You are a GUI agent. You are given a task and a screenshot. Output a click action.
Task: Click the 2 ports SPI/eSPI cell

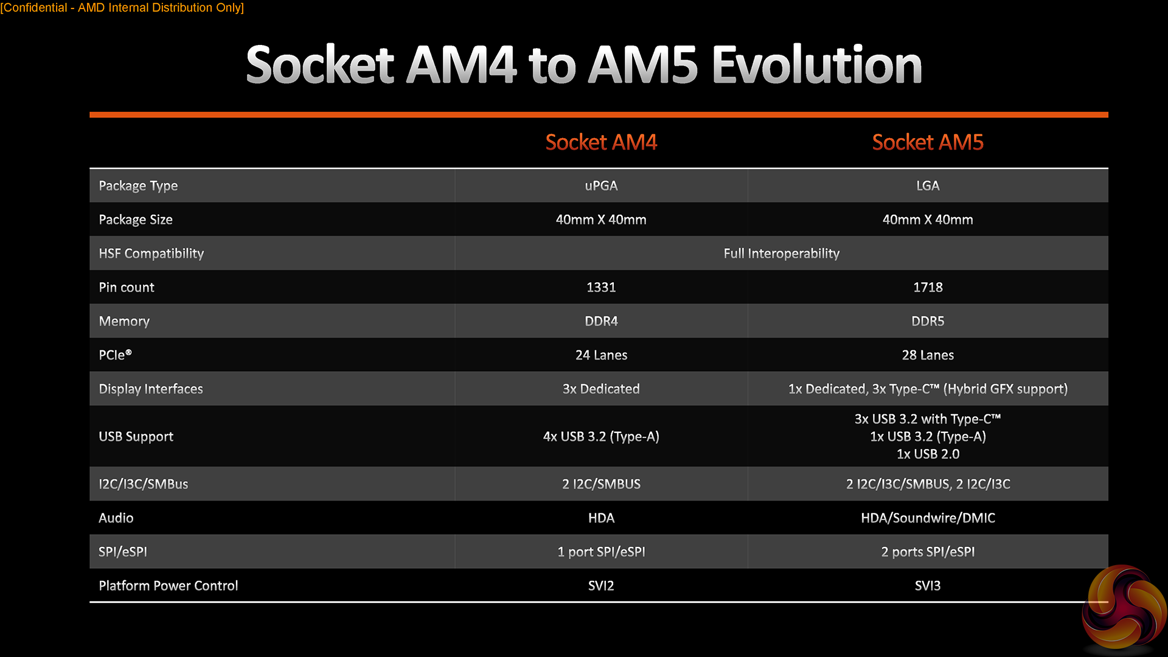(928, 552)
